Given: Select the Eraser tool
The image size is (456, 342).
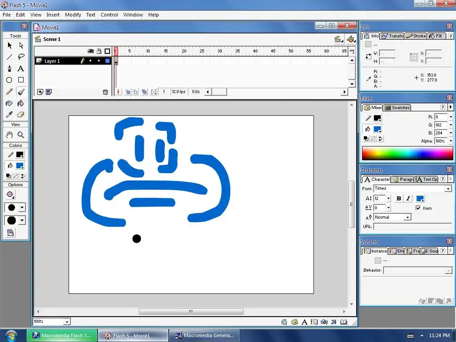Looking at the screenshot, I should 21,114.
